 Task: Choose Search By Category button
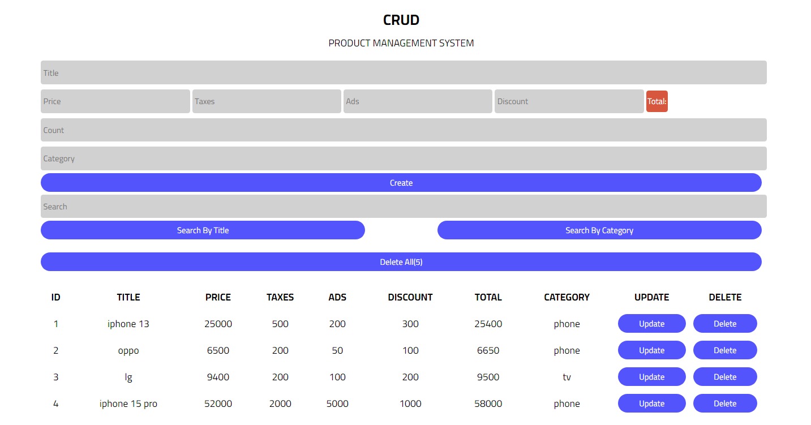coord(599,230)
